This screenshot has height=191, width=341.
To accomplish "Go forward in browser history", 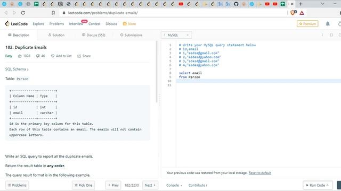I will (x=14, y=13).
